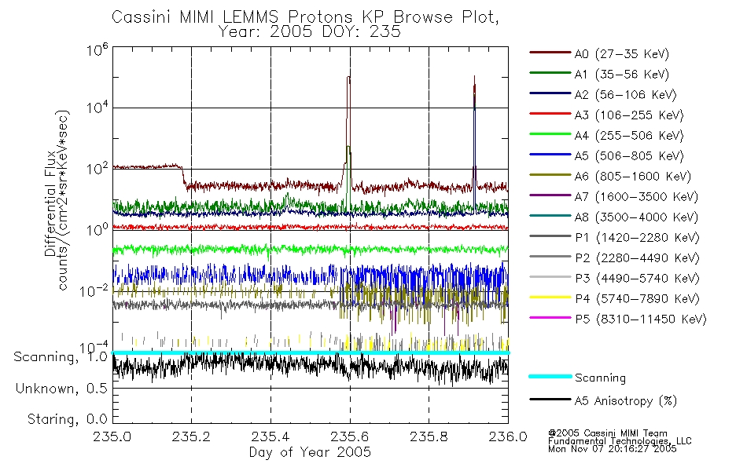This screenshot has width=747, height=471.
Task: Click the P1 (1420-2280 KeV) legend label
Action: click(x=637, y=238)
